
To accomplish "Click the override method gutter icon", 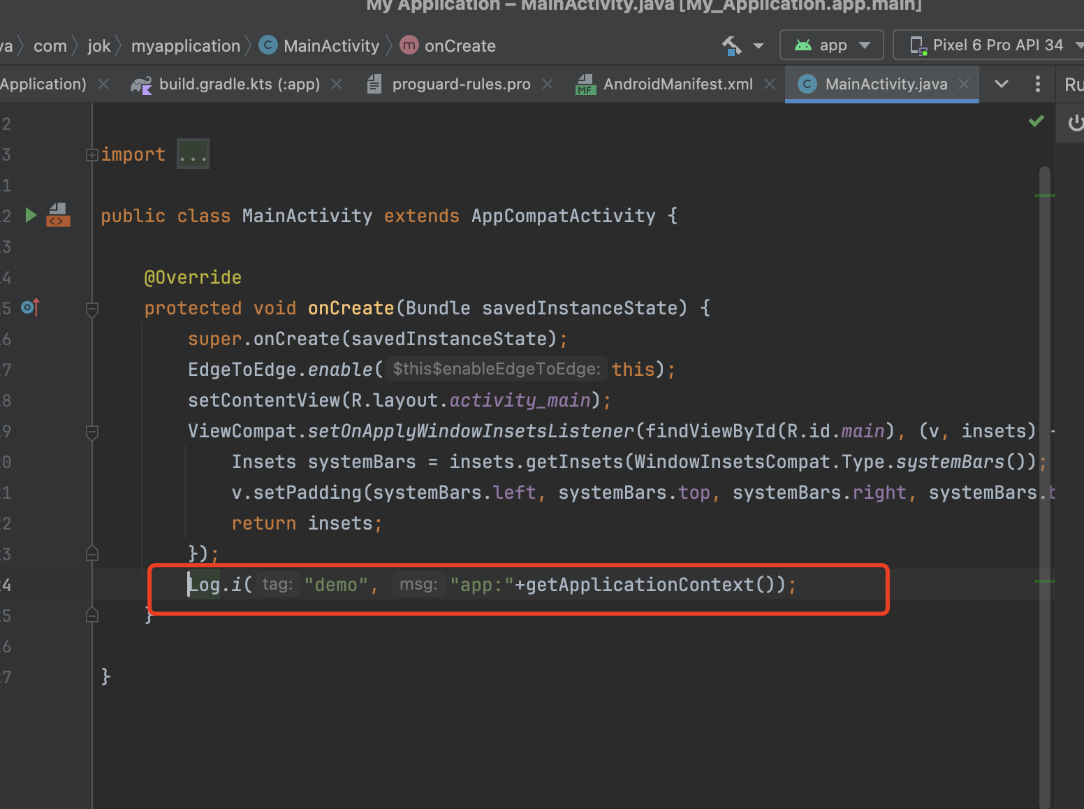I will tap(31, 307).
